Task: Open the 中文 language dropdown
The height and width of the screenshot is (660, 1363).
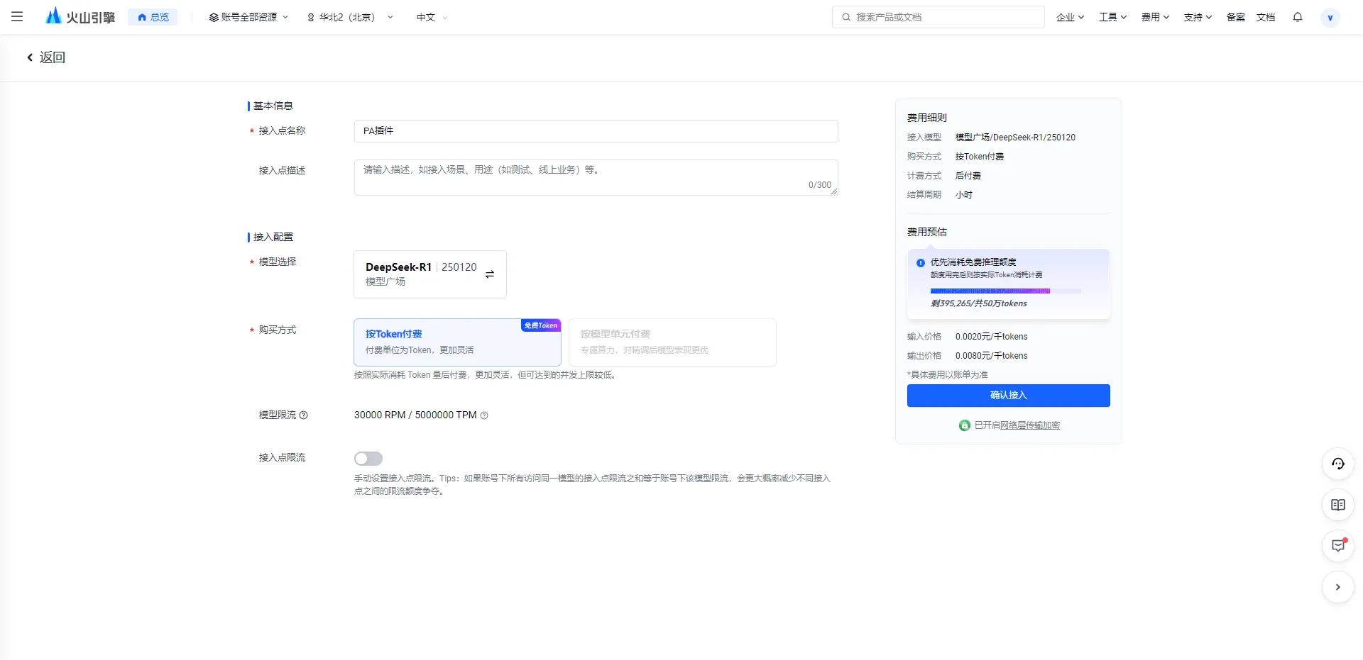Action: 432,17
